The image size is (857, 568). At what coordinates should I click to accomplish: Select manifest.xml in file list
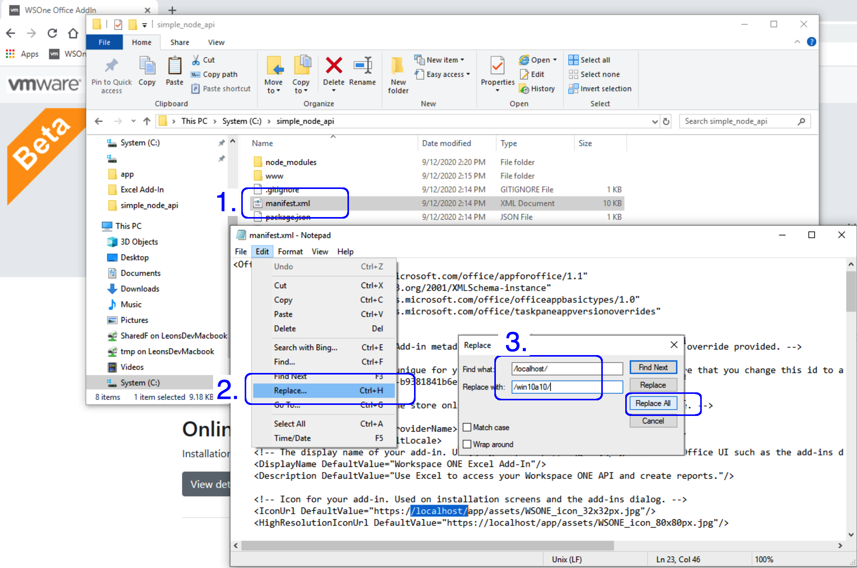point(437,203)
